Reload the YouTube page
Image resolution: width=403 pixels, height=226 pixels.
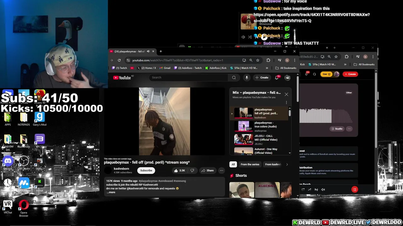(x=119, y=60)
